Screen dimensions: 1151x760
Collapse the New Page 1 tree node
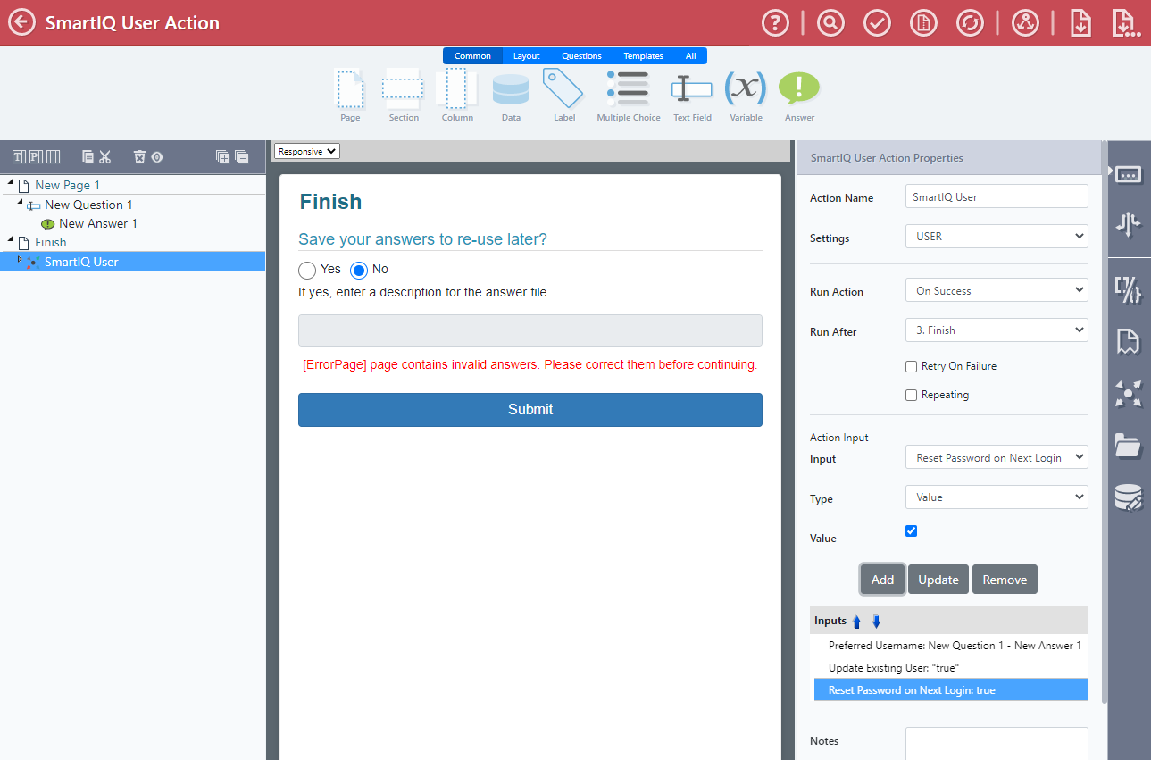tap(10, 183)
